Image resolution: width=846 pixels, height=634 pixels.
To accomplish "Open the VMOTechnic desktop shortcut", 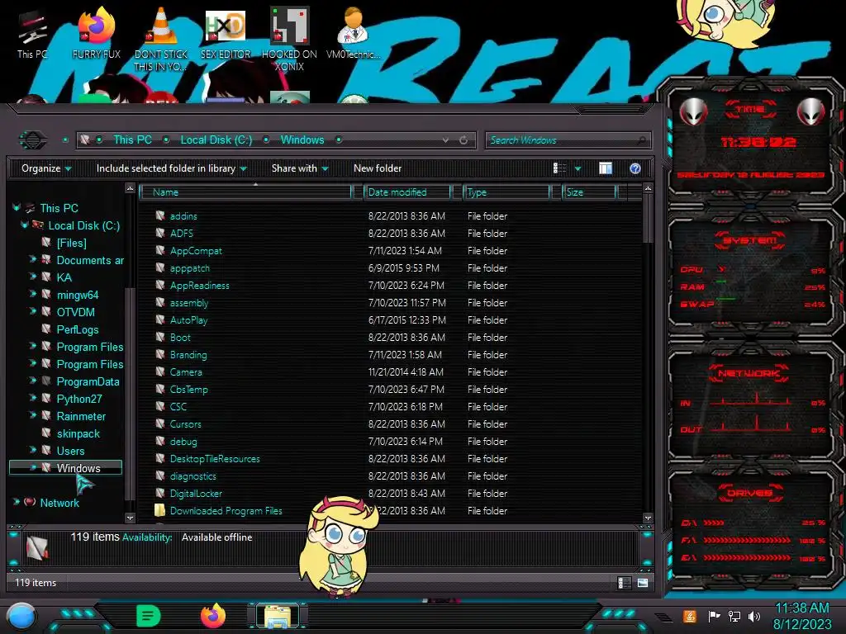I will [353, 33].
